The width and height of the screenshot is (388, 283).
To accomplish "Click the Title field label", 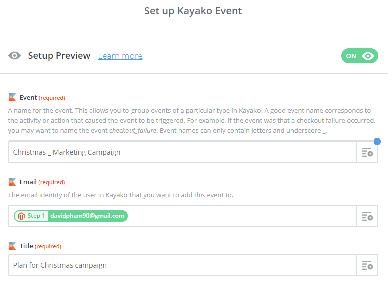I will pyautogui.click(x=26, y=246).
